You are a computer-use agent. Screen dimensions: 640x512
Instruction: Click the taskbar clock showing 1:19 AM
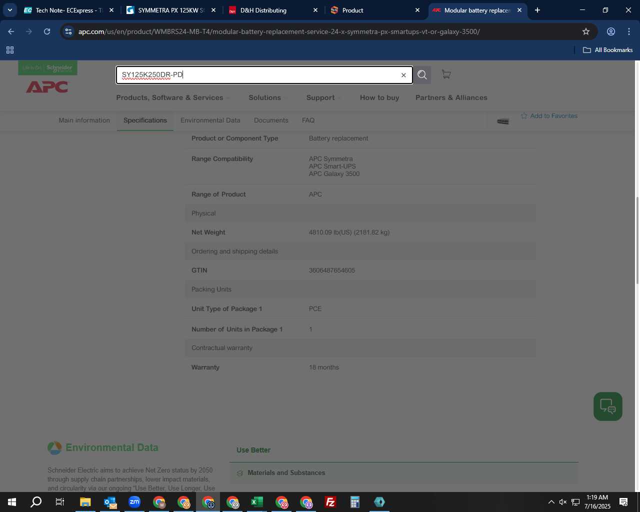[597, 502]
